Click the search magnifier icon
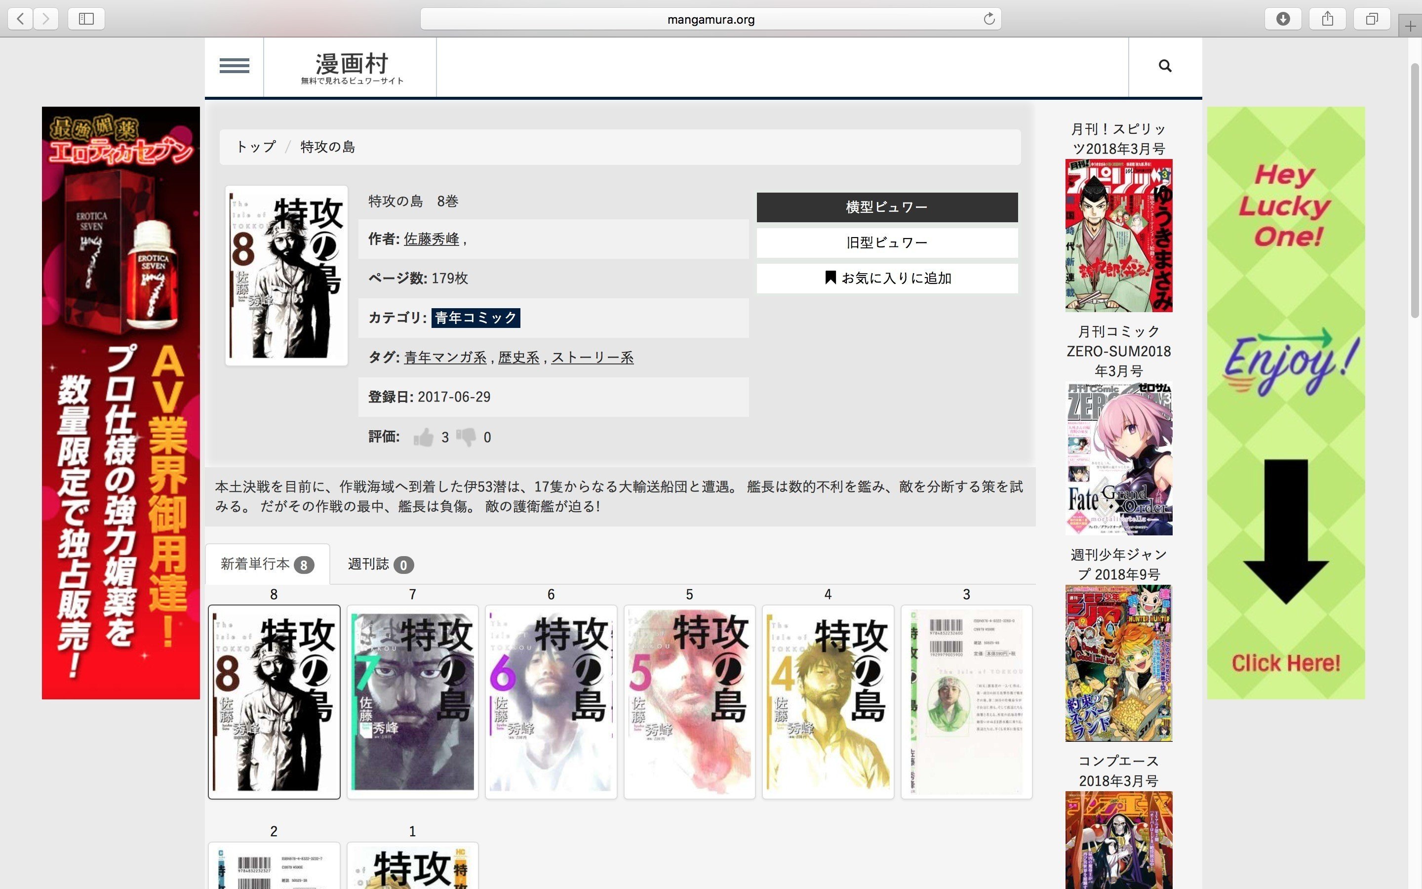The width and height of the screenshot is (1422, 889). tap(1165, 66)
